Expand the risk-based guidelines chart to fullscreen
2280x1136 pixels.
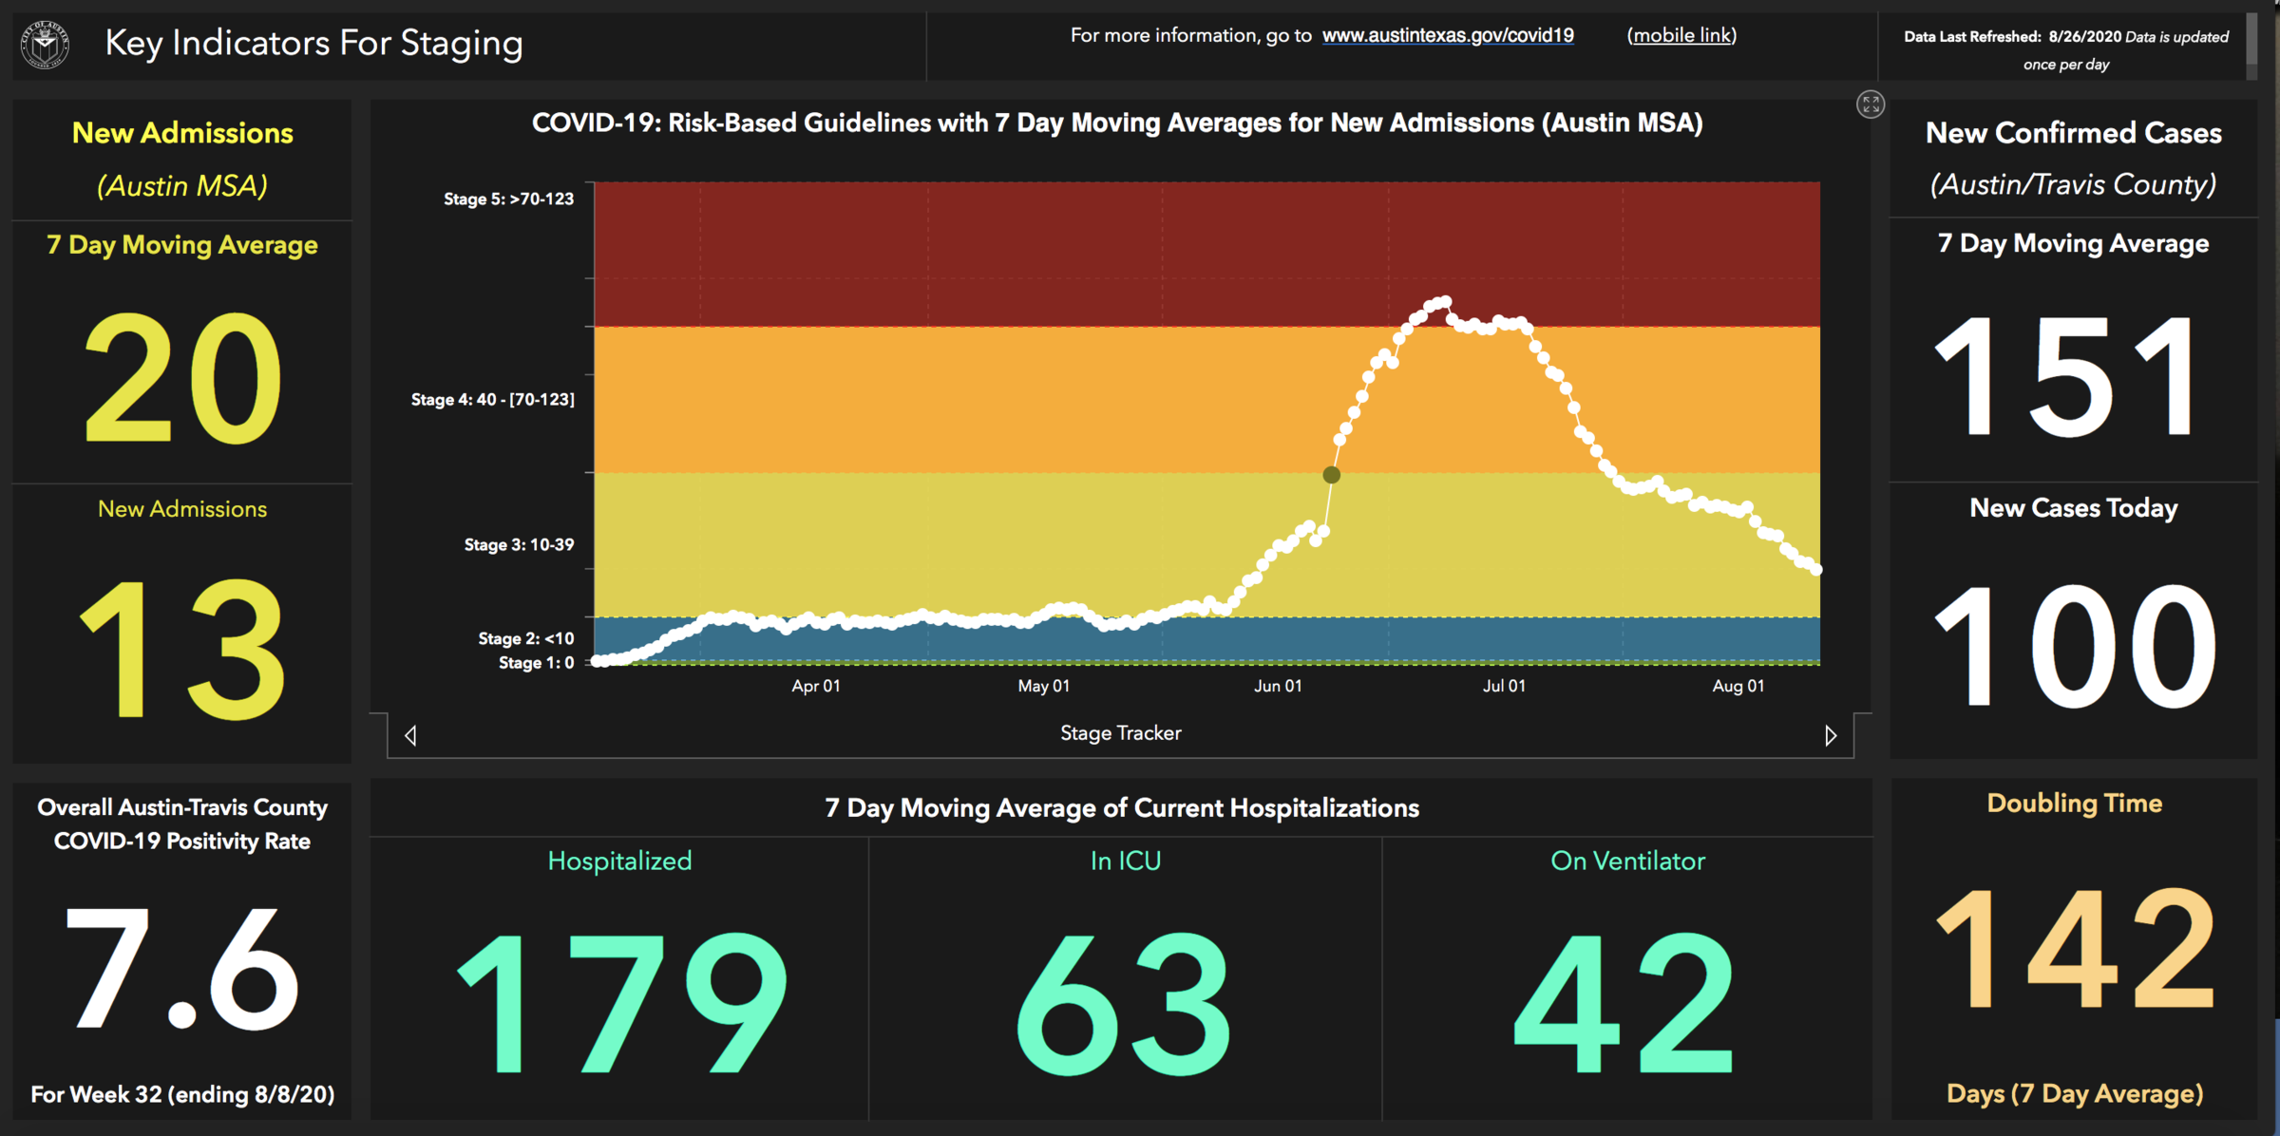(1870, 104)
